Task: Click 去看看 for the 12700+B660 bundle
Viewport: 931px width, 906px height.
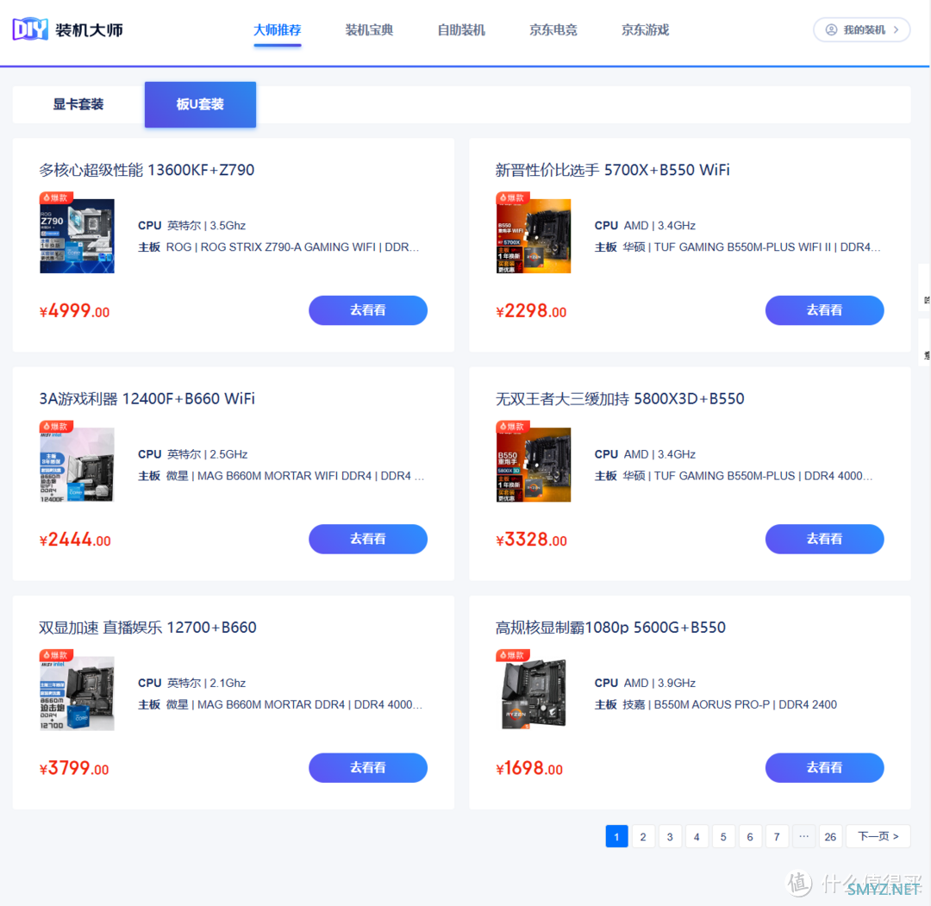Action: (x=368, y=767)
